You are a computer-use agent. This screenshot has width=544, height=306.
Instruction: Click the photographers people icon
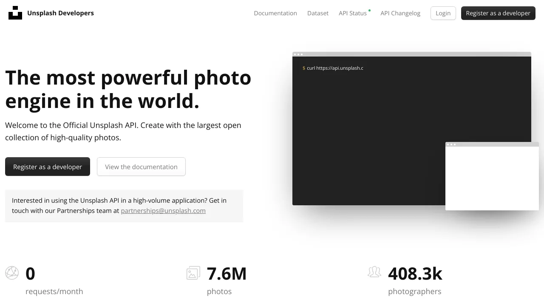tap(374, 272)
